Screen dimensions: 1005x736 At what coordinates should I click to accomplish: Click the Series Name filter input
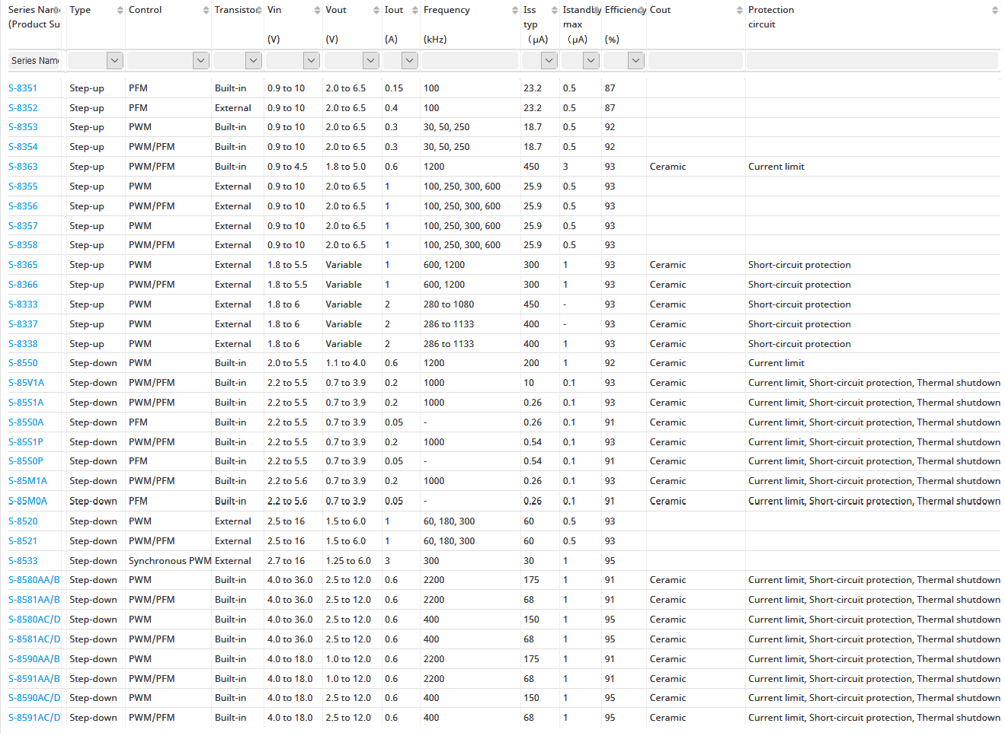35,60
